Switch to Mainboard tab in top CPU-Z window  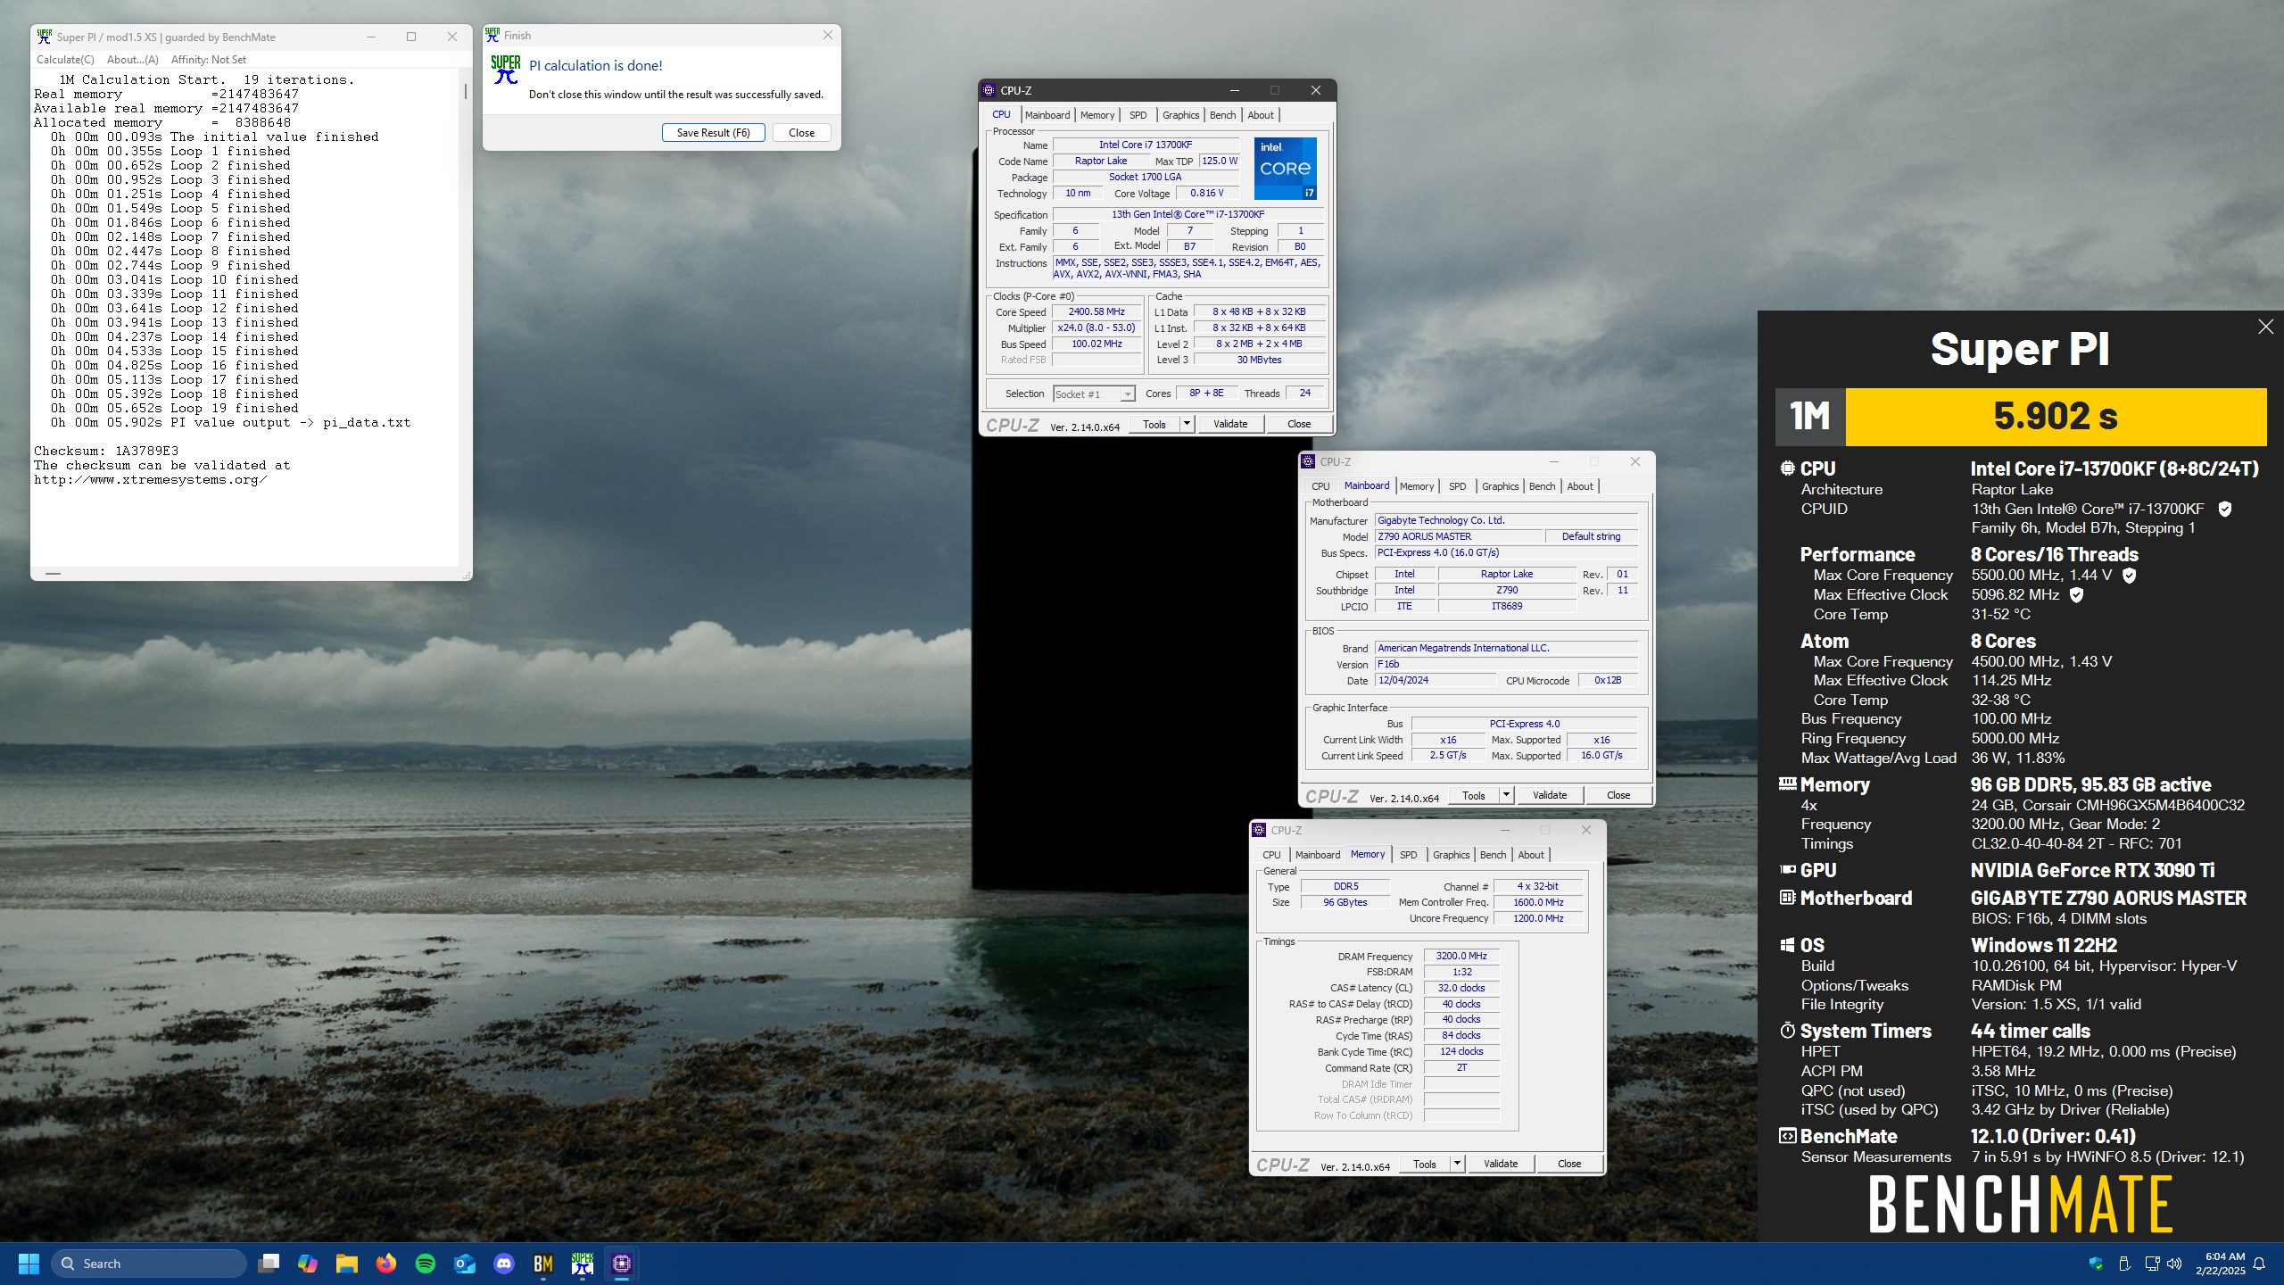[1047, 115]
